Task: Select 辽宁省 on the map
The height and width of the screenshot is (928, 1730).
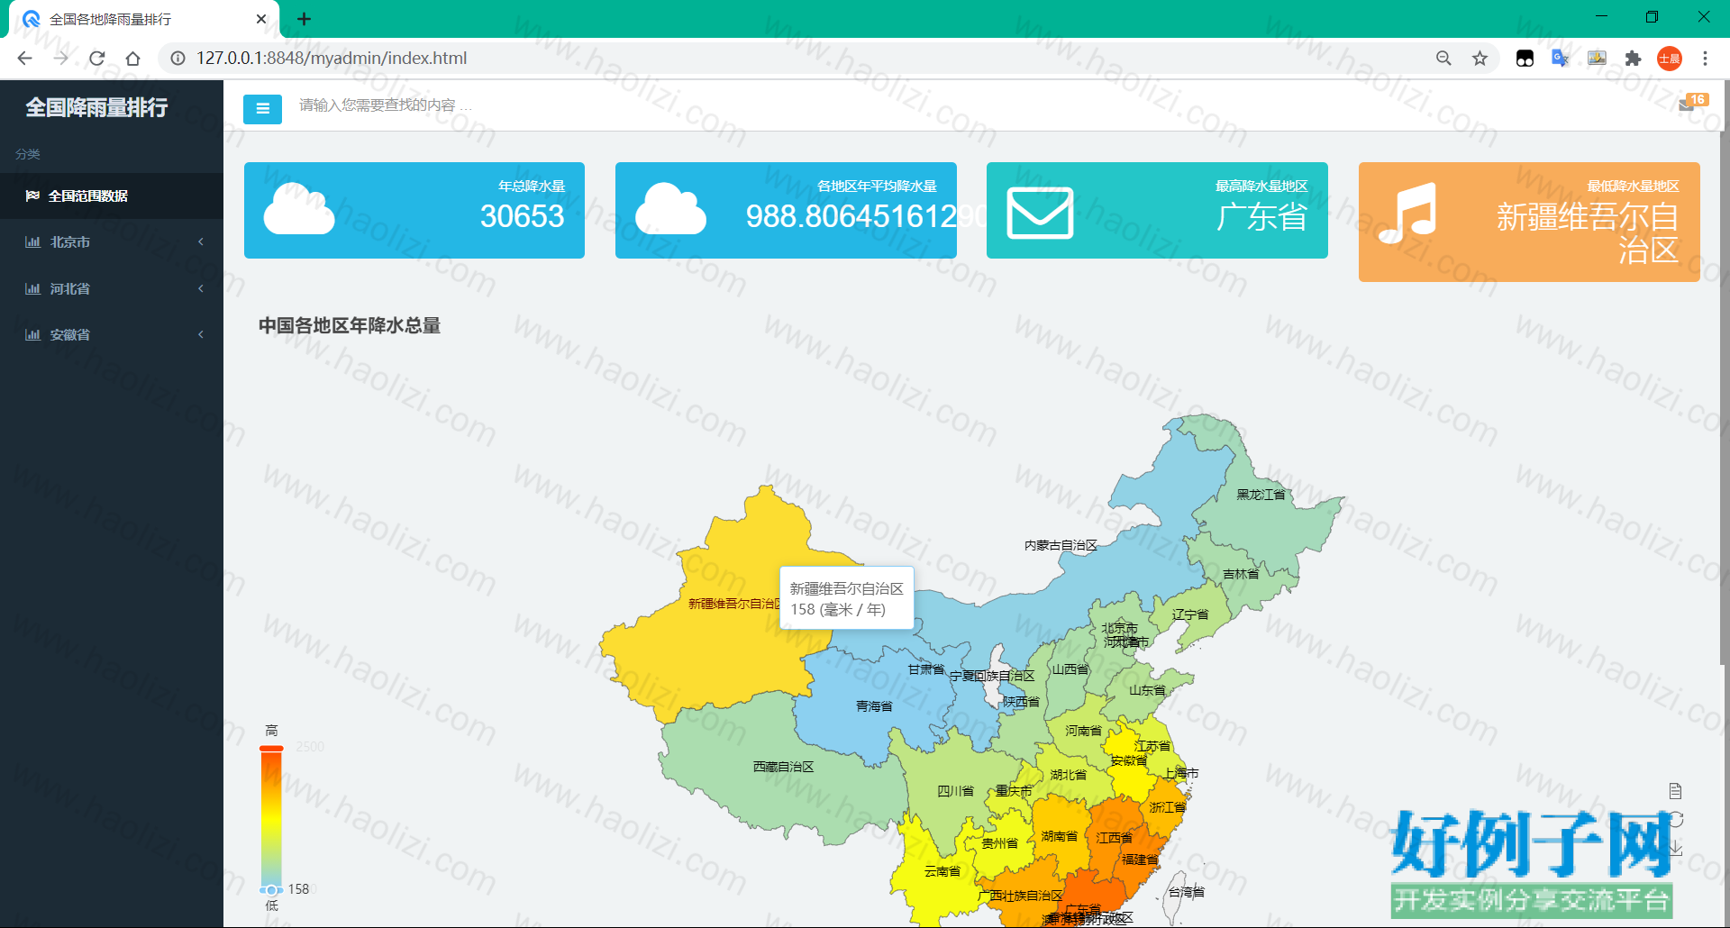Action: click(x=1190, y=614)
